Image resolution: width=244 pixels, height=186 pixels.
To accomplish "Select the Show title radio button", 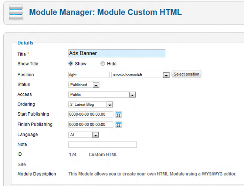I will (x=71, y=64).
